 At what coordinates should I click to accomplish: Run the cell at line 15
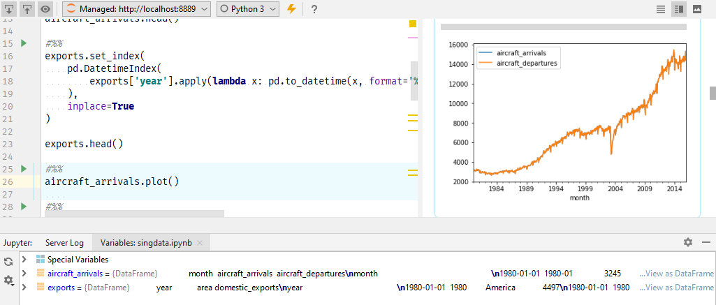(24, 43)
